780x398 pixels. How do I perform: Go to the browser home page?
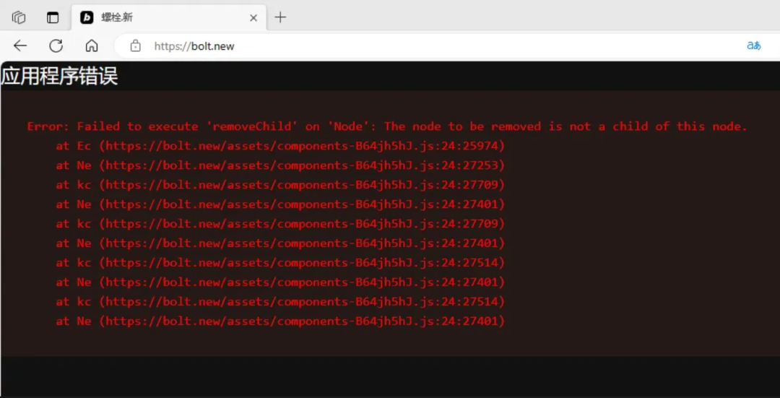[x=92, y=46]
